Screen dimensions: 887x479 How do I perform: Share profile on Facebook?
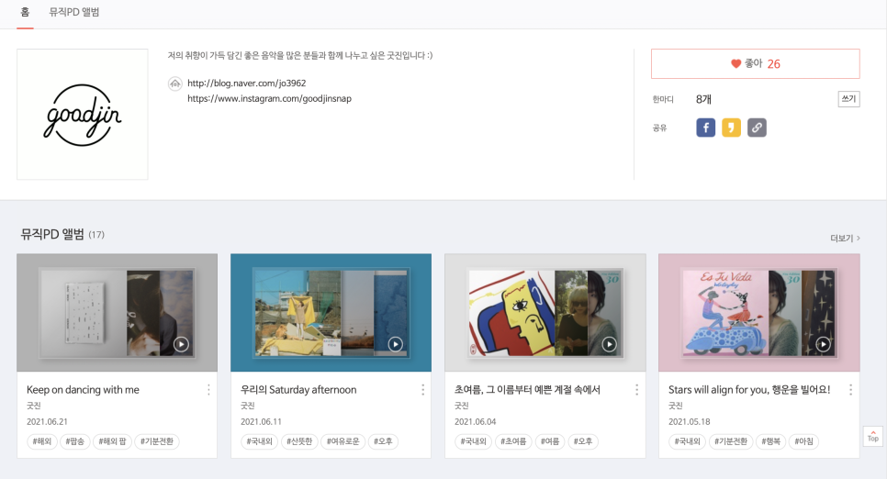click(705, 128)
